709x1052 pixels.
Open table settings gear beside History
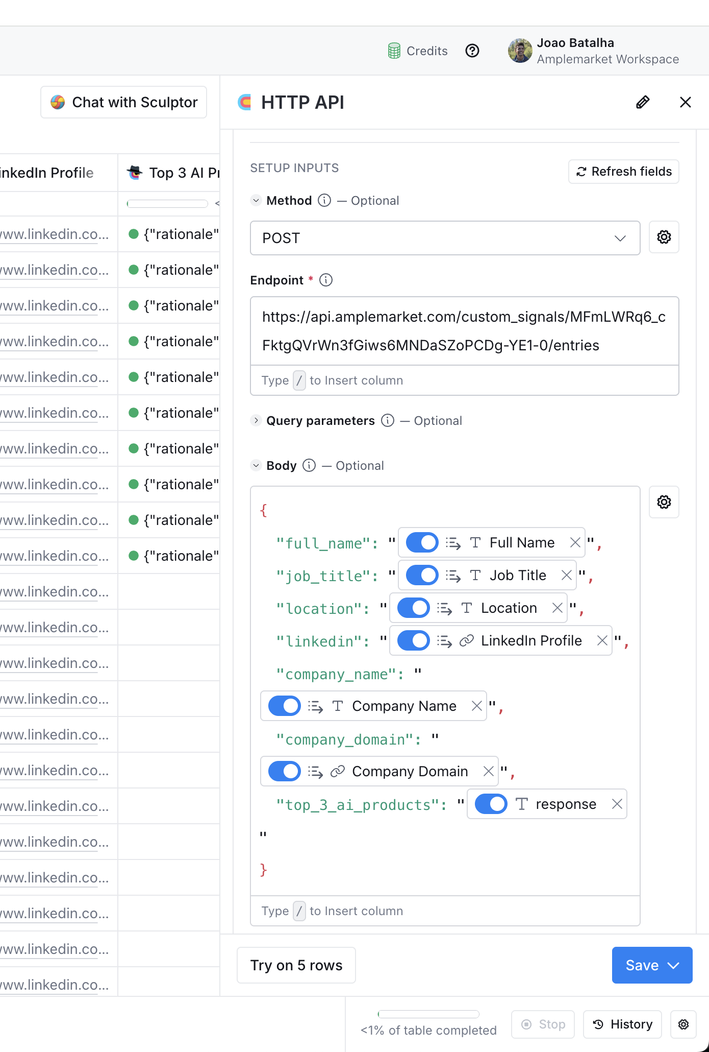click(x=683, y=1024)
